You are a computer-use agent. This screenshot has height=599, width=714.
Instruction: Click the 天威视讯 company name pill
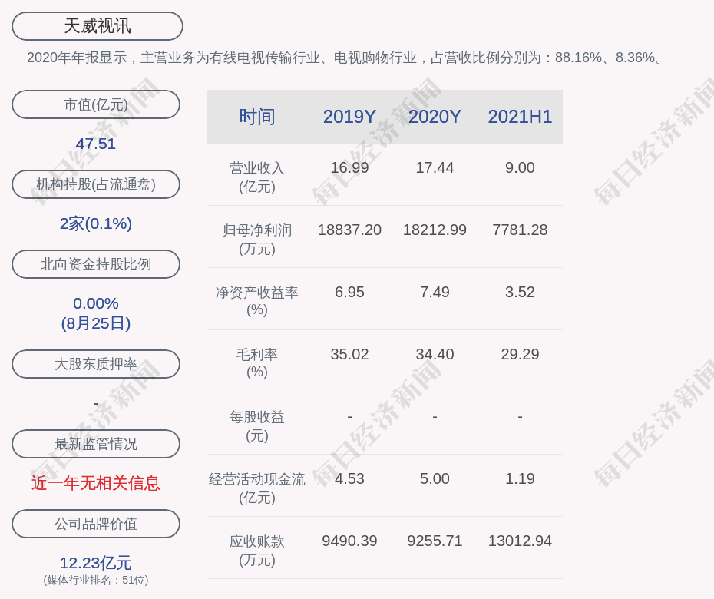tap(98, 26)
